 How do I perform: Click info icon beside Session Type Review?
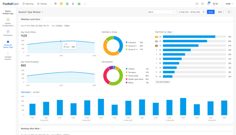pos(43,12)
